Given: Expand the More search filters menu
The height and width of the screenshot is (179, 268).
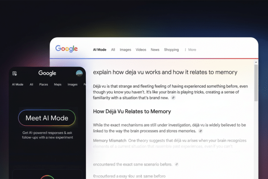Looking at the screenshot, I should coord(192,50).
